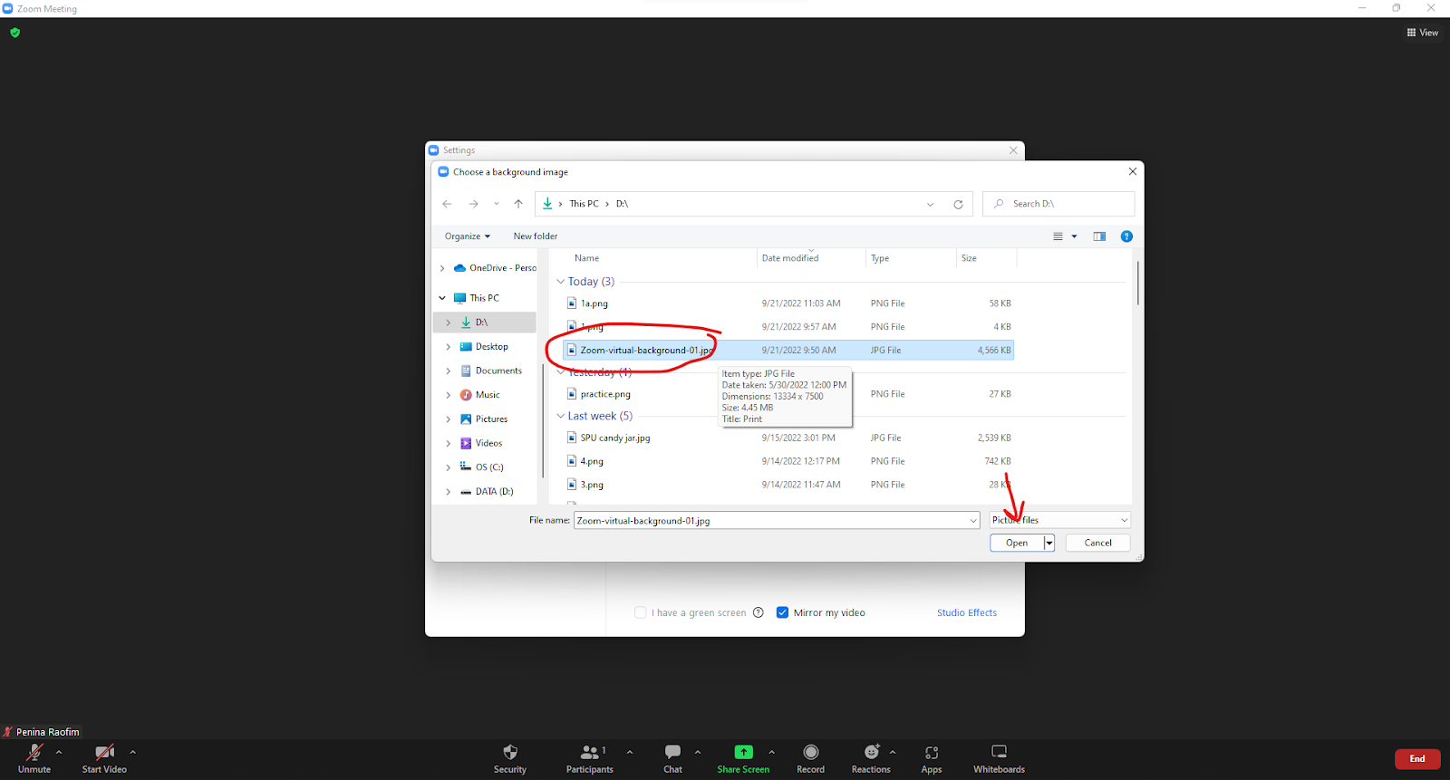The image size is (1450, 780).
Task: Open video options arrow next to Start Video
Action: coord(132,752)
